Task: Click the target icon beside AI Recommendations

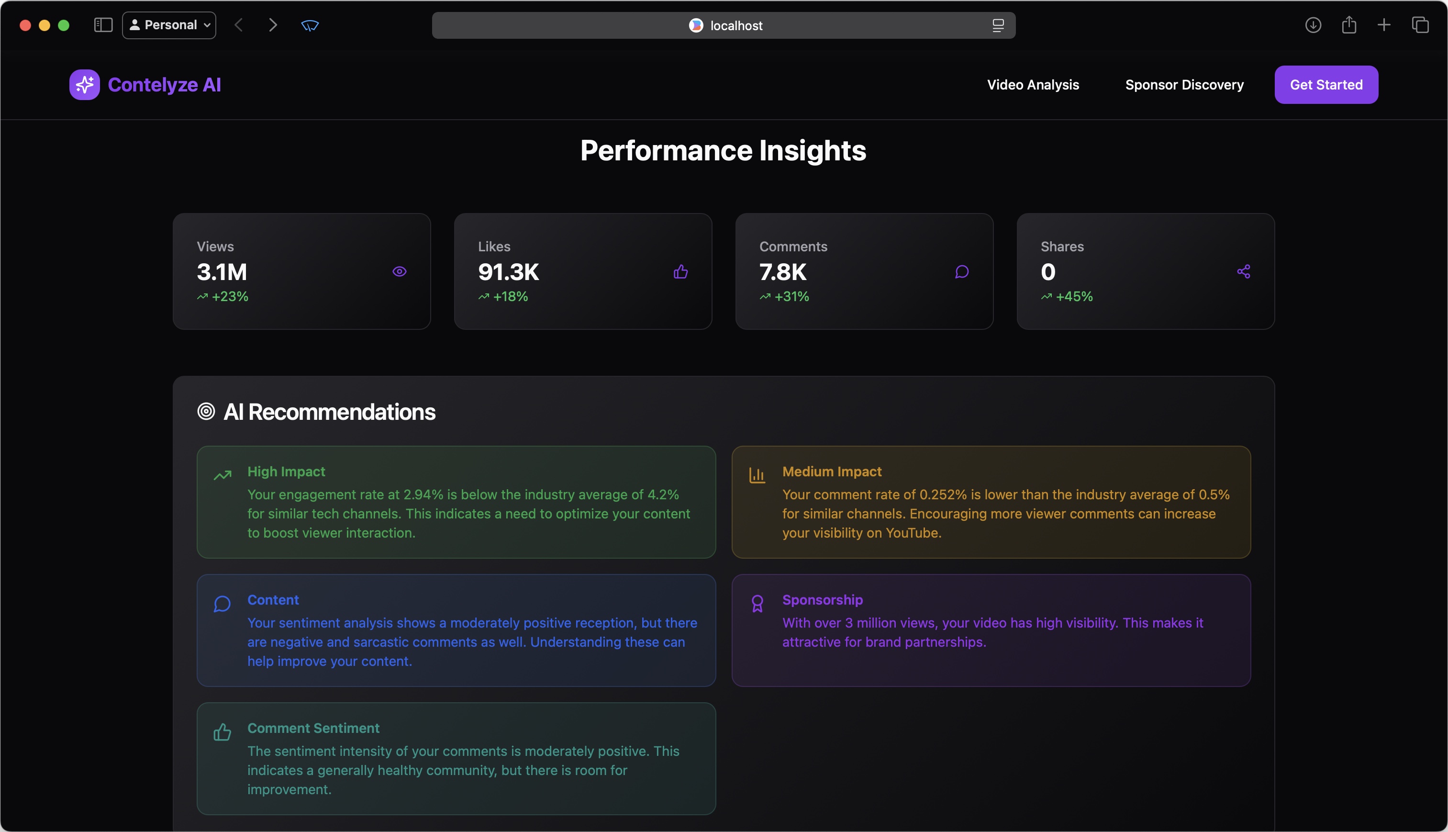Action: (206, 411)
